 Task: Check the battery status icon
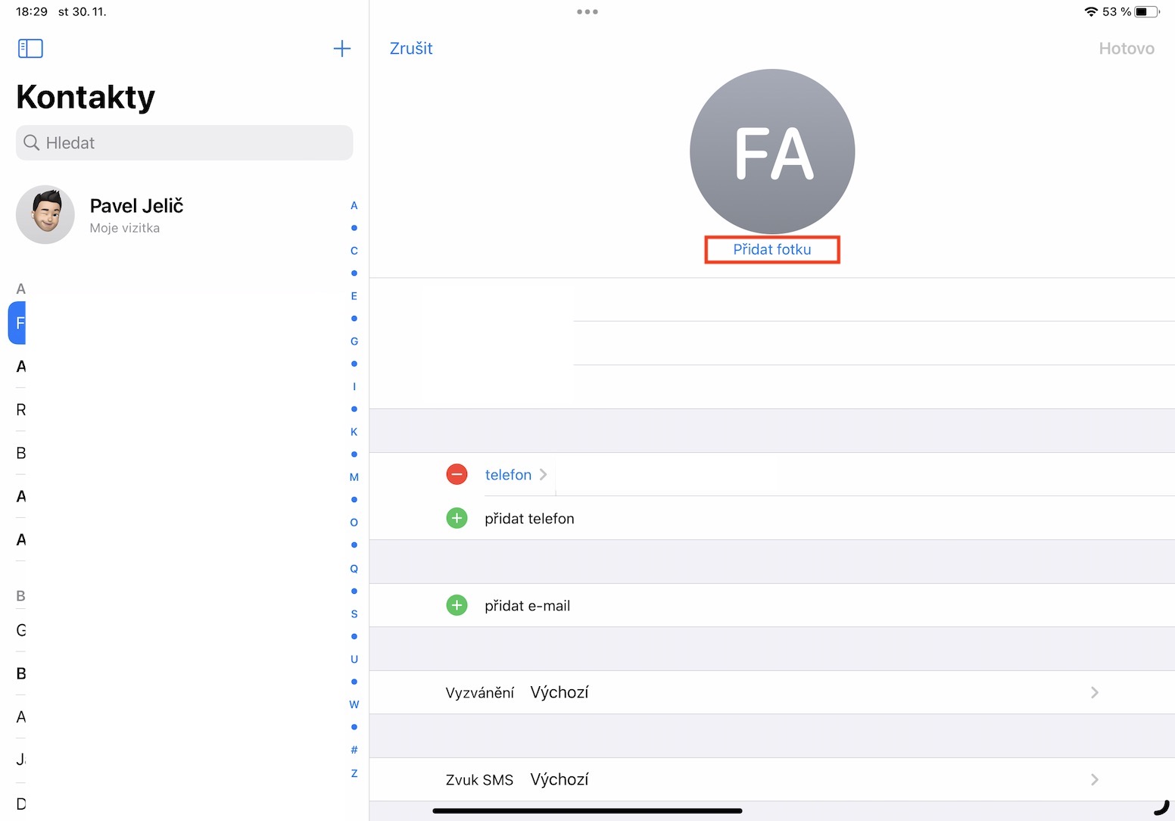click(x=1146, y=12)
